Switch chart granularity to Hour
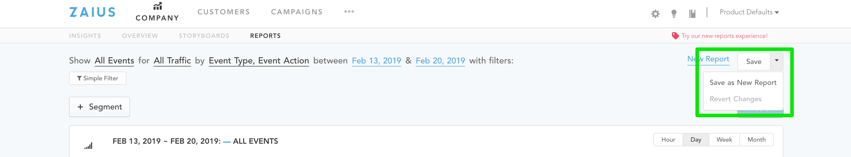The image size is (851, 157). 668,140
